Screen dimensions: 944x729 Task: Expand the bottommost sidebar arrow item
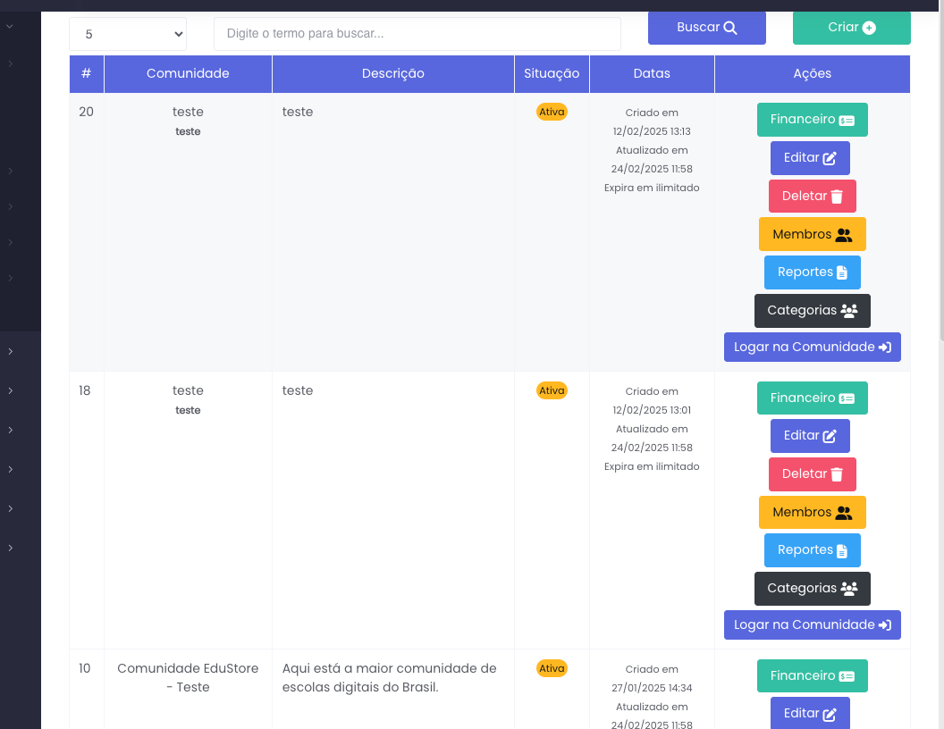(x=11, y=548)
